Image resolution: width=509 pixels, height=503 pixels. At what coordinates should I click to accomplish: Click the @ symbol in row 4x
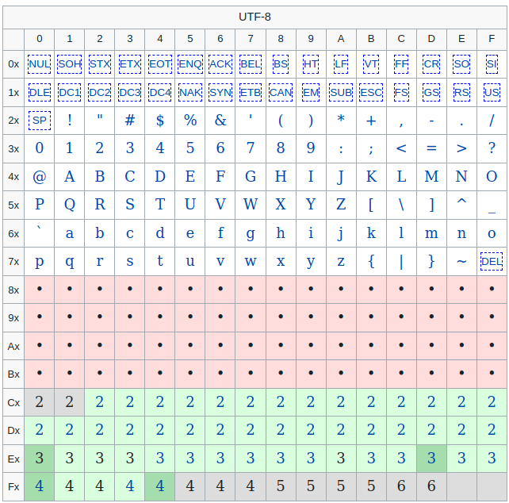click(40, 177)
